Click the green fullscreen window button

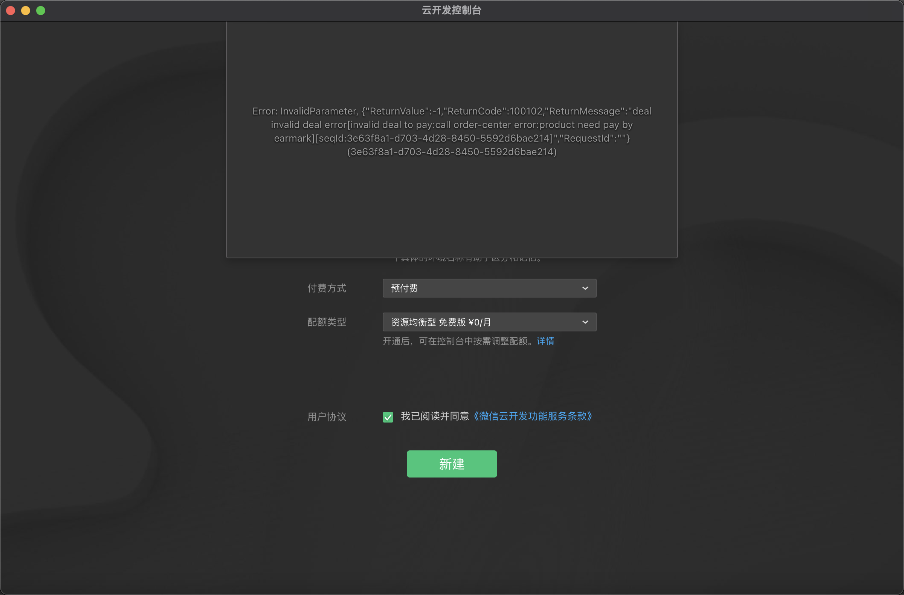pyautogui.click(x=41, y=11)
